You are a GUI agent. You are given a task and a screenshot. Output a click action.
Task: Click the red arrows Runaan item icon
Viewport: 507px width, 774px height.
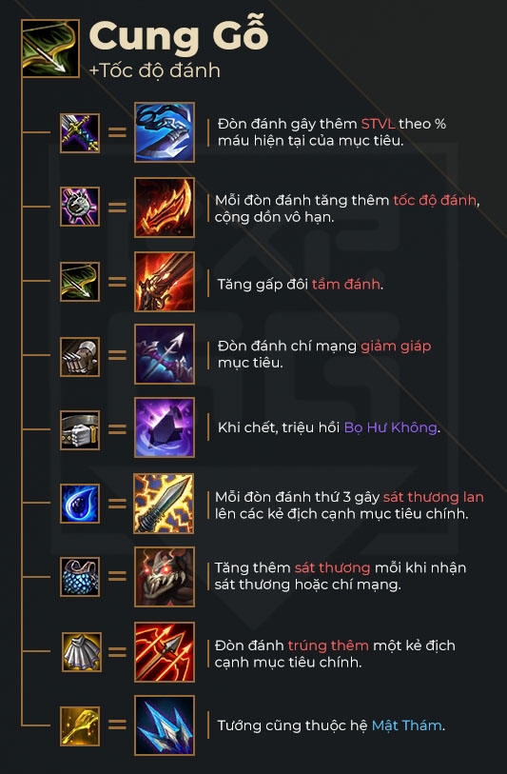(x=165, y=652)
